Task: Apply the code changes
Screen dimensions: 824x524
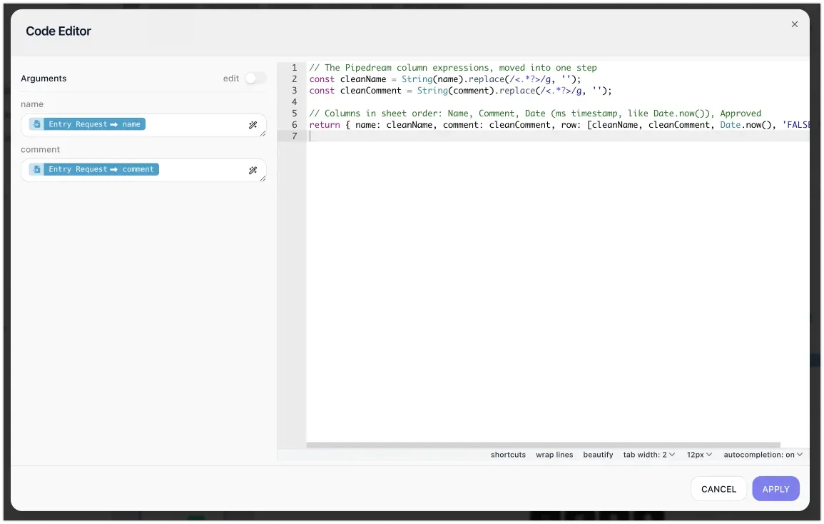Action: point(775,489)
